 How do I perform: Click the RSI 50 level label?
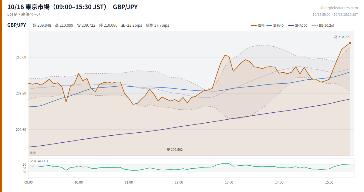click(x=24, y=168)
